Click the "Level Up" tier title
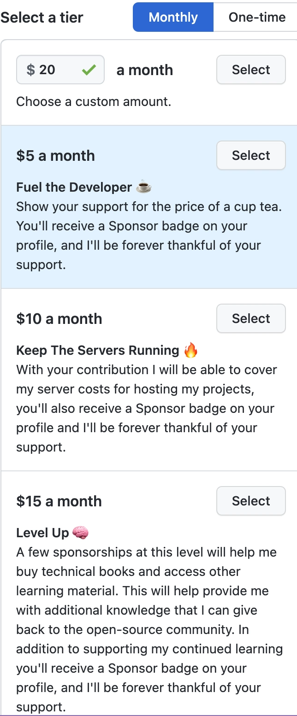297x716 pixels. [x=42, y=533]
